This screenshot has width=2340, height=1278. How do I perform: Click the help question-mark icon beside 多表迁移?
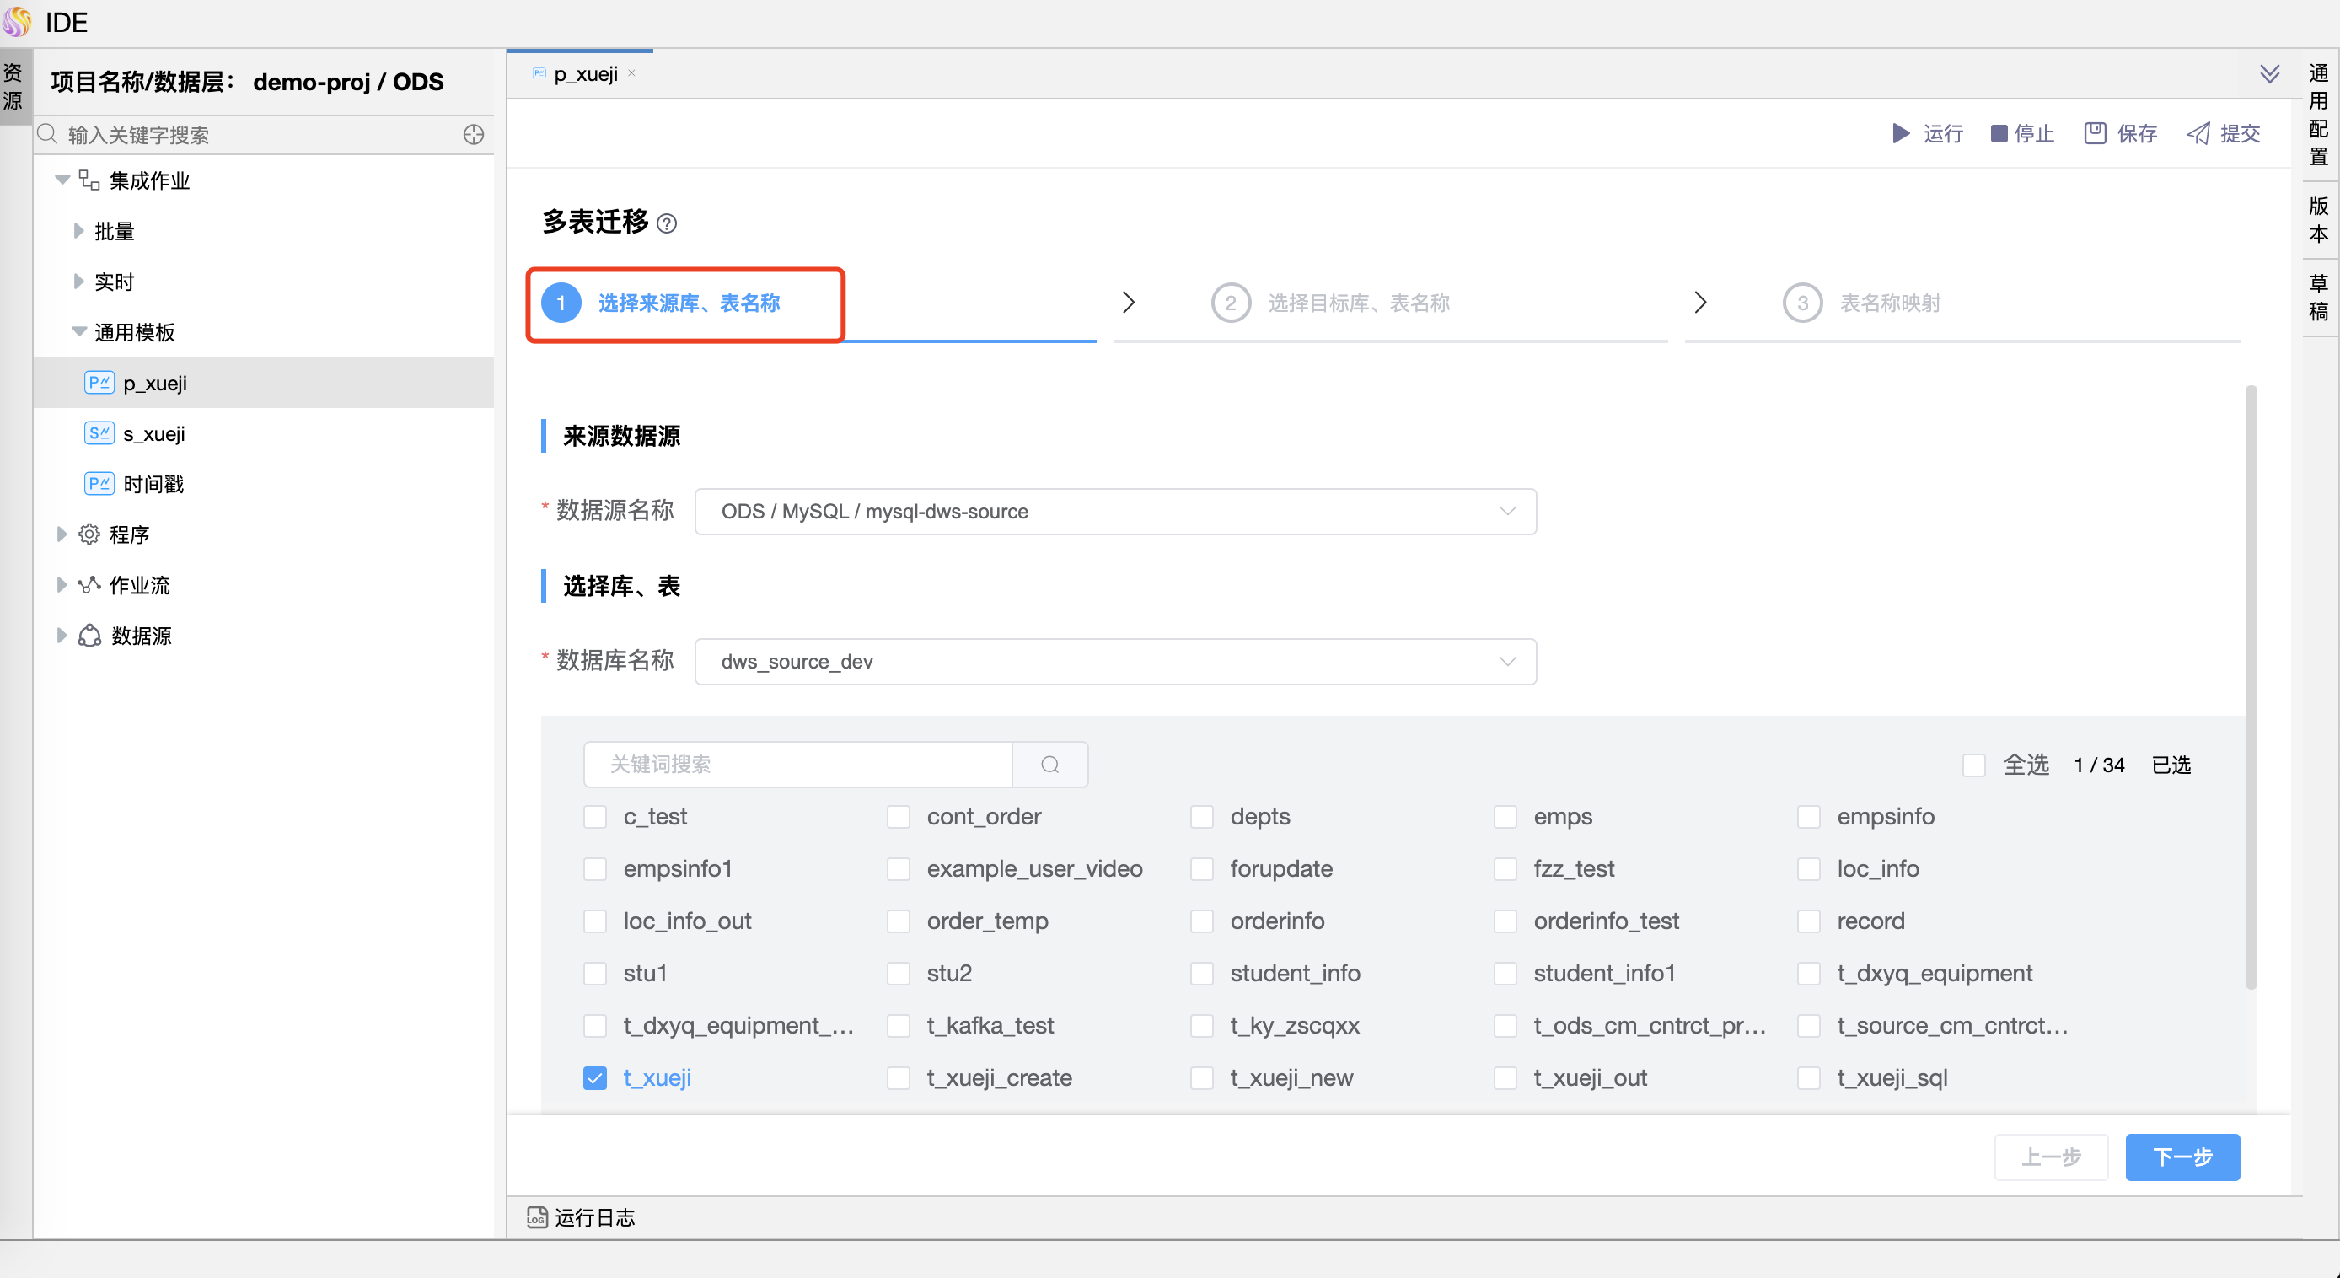[x=667, y=223]
